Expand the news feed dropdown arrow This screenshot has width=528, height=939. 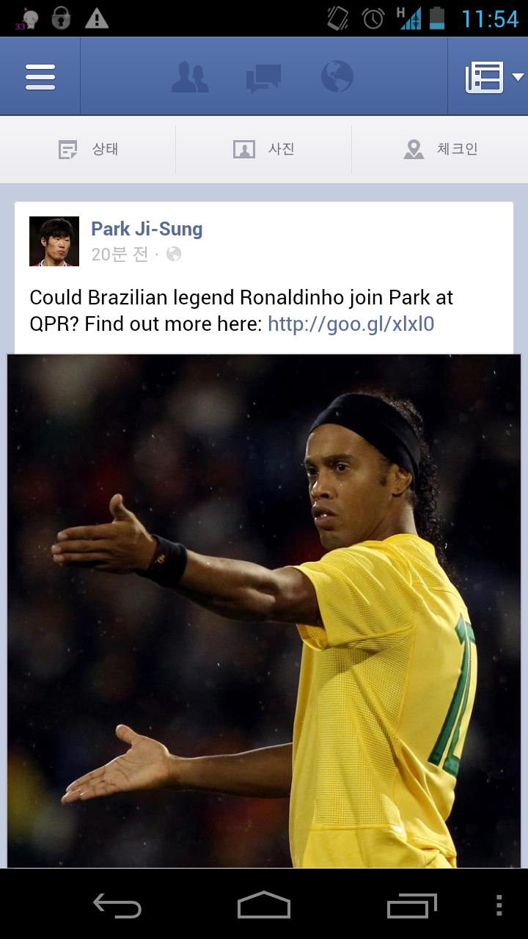[x=518, y=77]
